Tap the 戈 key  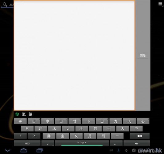tap(116, 121)
